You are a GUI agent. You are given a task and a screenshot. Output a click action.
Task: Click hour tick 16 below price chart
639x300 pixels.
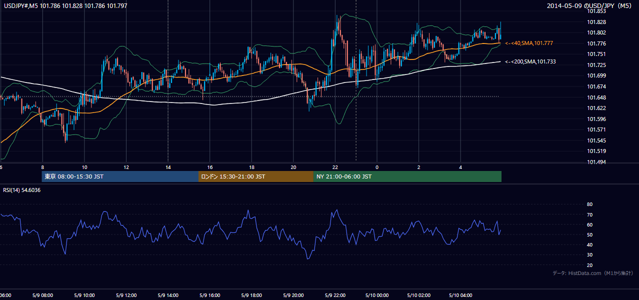[x=209, y=167]
